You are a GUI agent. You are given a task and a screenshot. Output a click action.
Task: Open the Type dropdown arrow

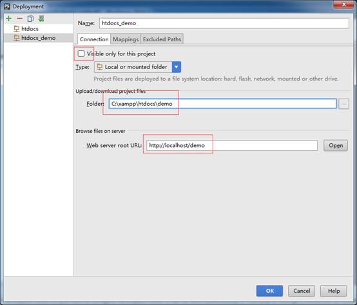[x=177, y=67]
